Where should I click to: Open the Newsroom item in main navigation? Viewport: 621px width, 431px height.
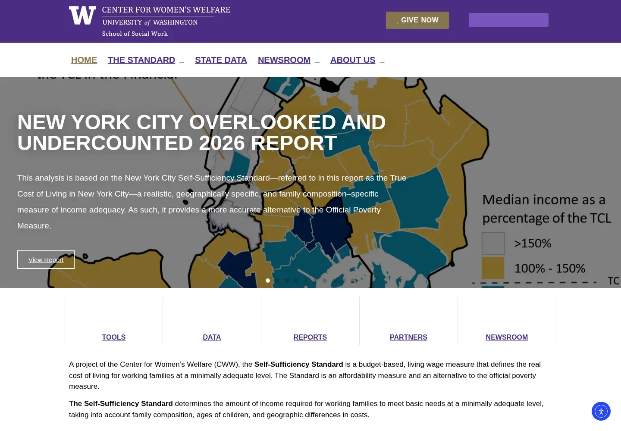click(284, 60)
